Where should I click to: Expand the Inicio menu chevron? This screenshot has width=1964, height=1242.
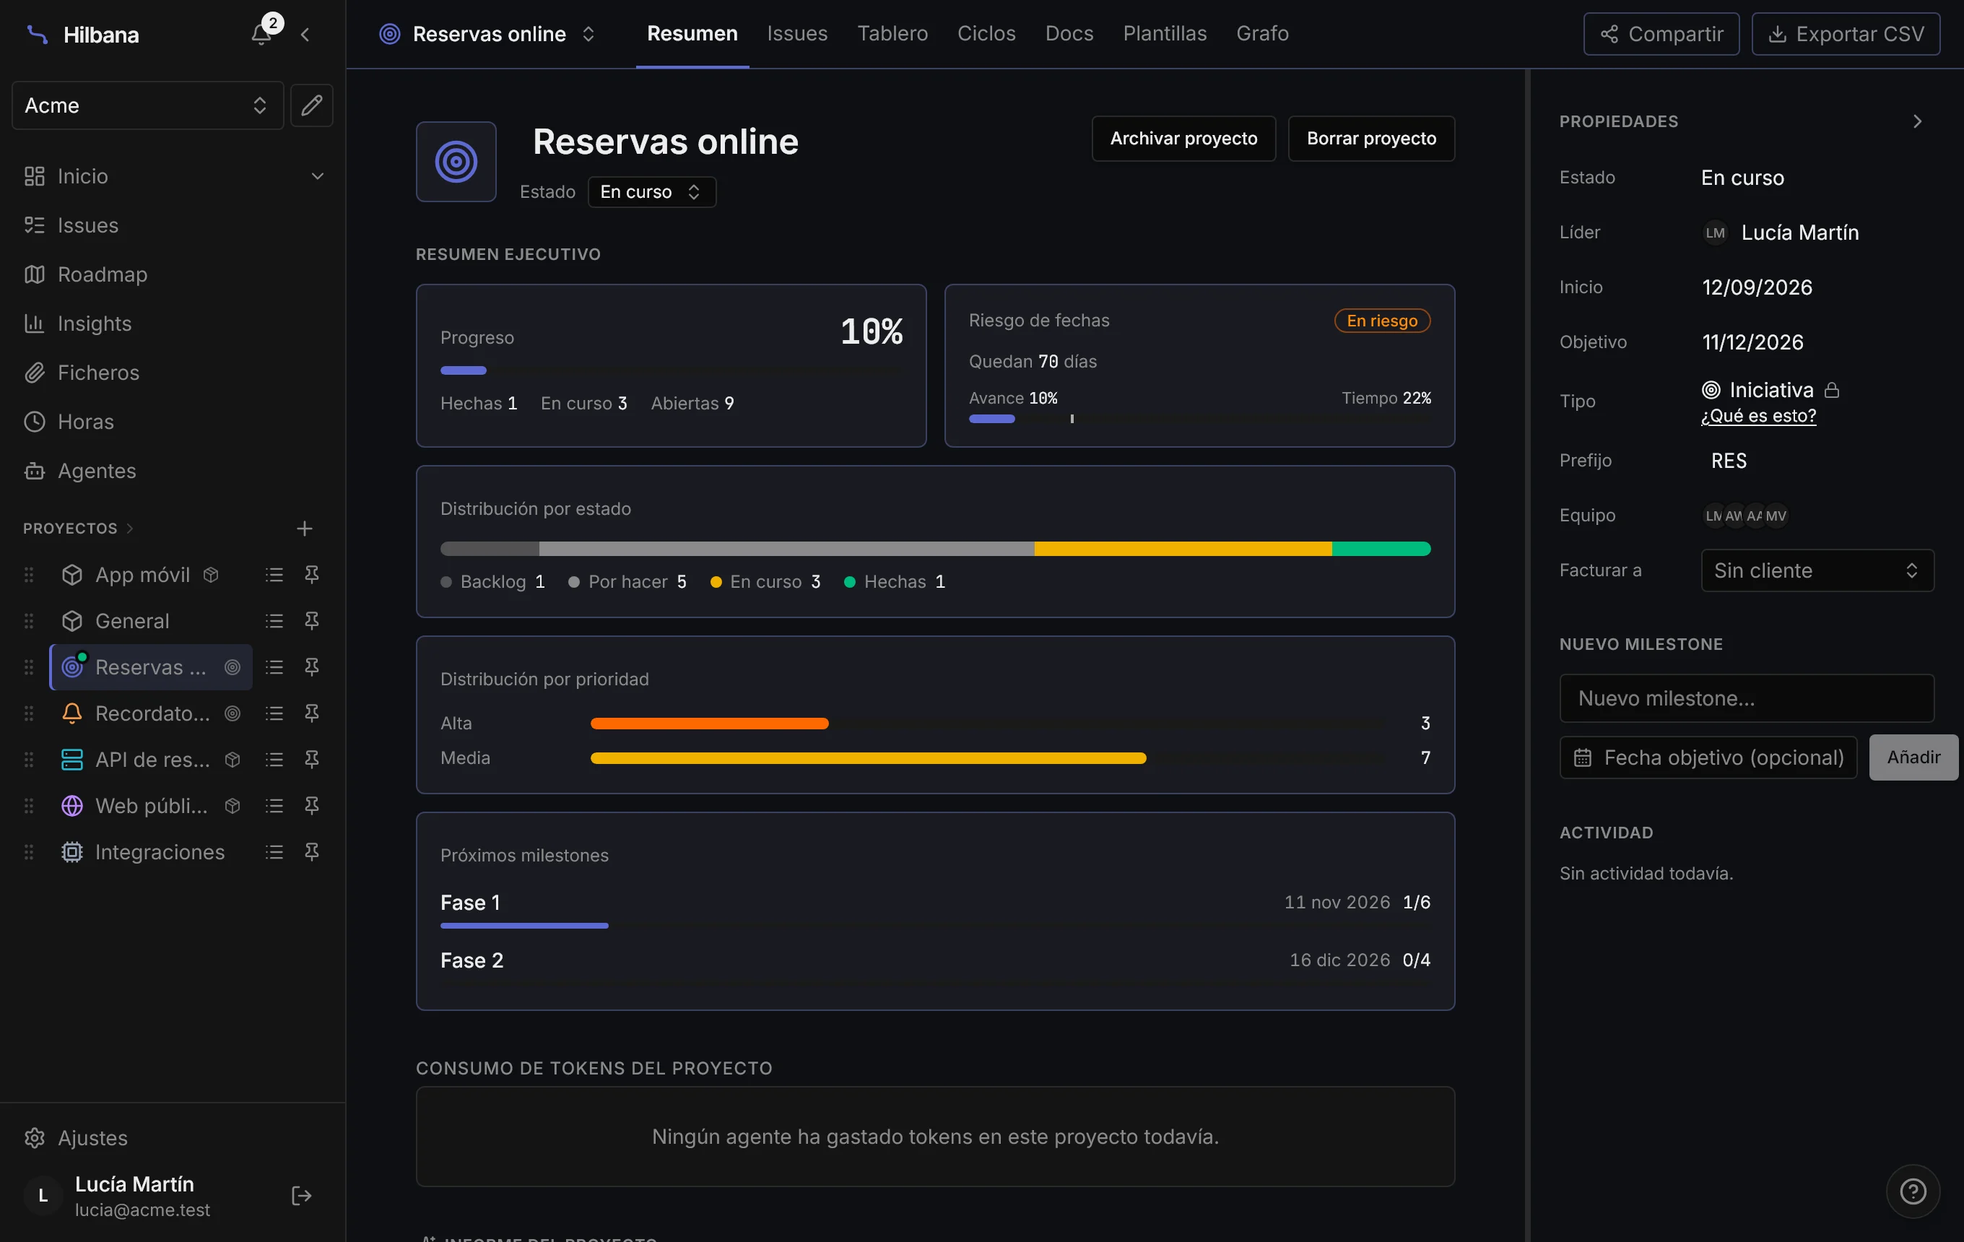pyautogui.click(x=317, y=176)
